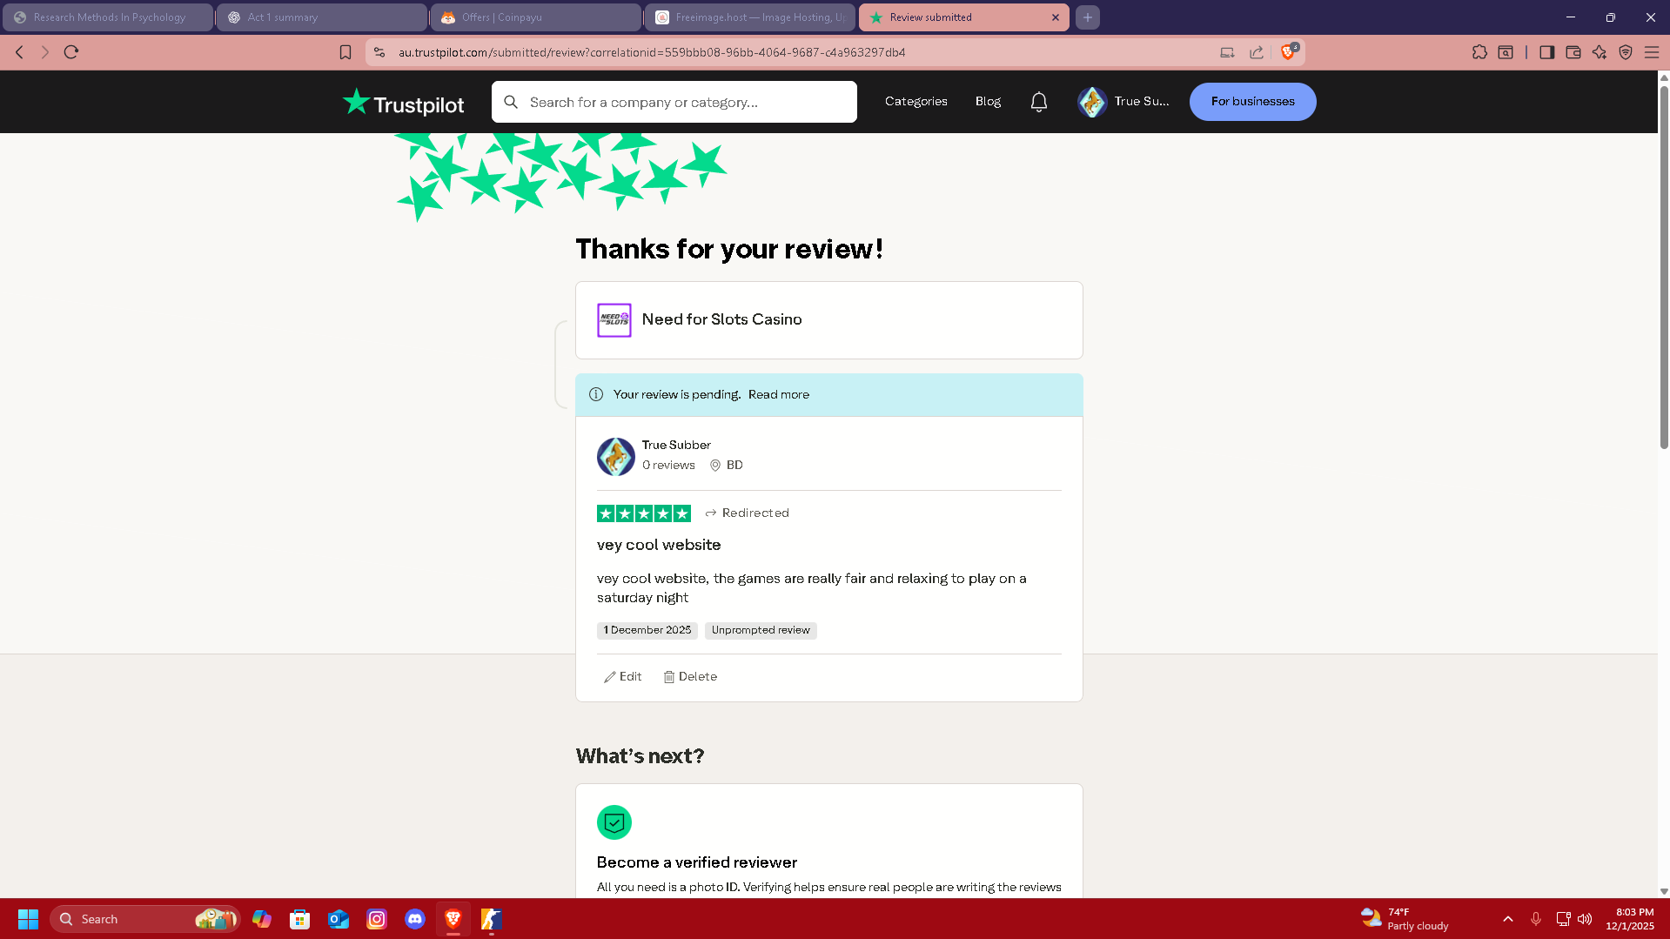1670x939 pixels.
Task: Reload the current page
Action: click(x=71, y=52)
